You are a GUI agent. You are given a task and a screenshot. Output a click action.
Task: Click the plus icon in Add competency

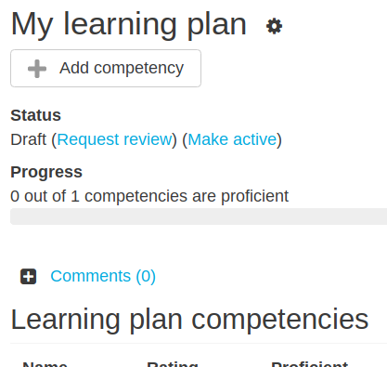37,69
